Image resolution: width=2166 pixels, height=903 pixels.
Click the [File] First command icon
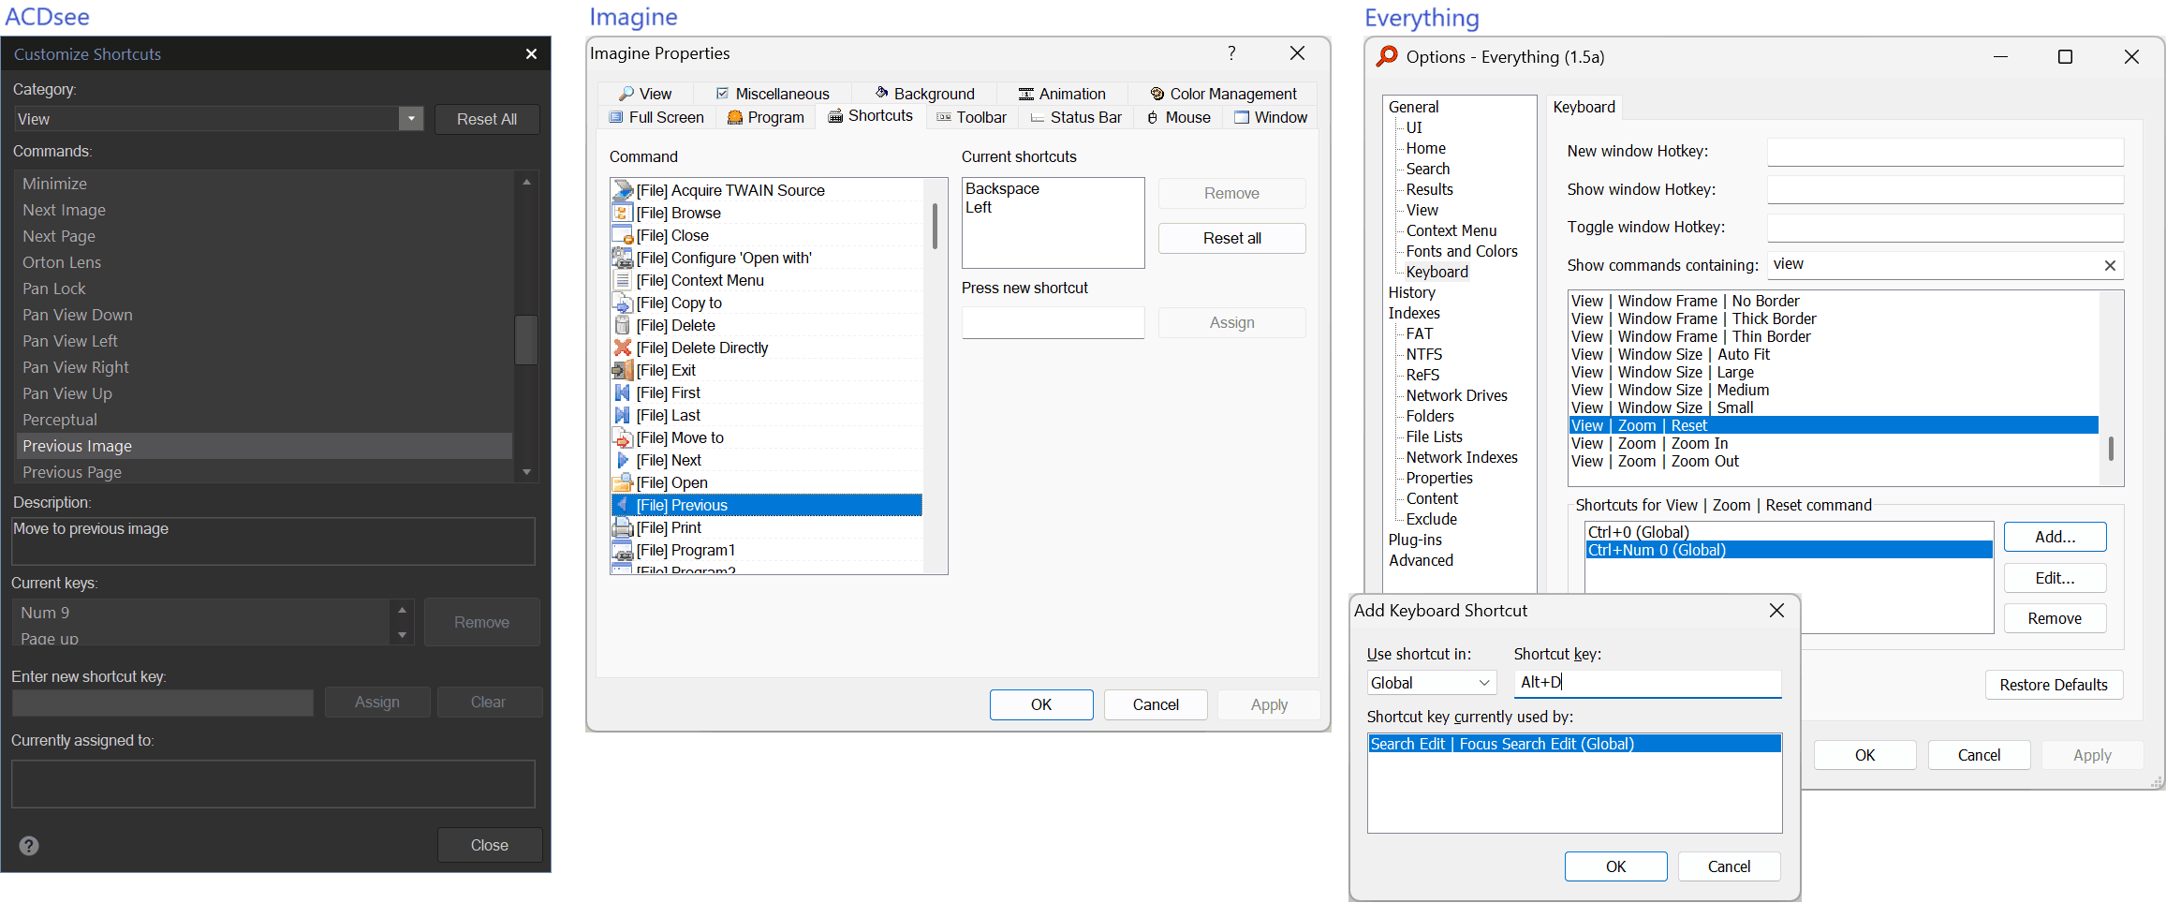(623, 392)
